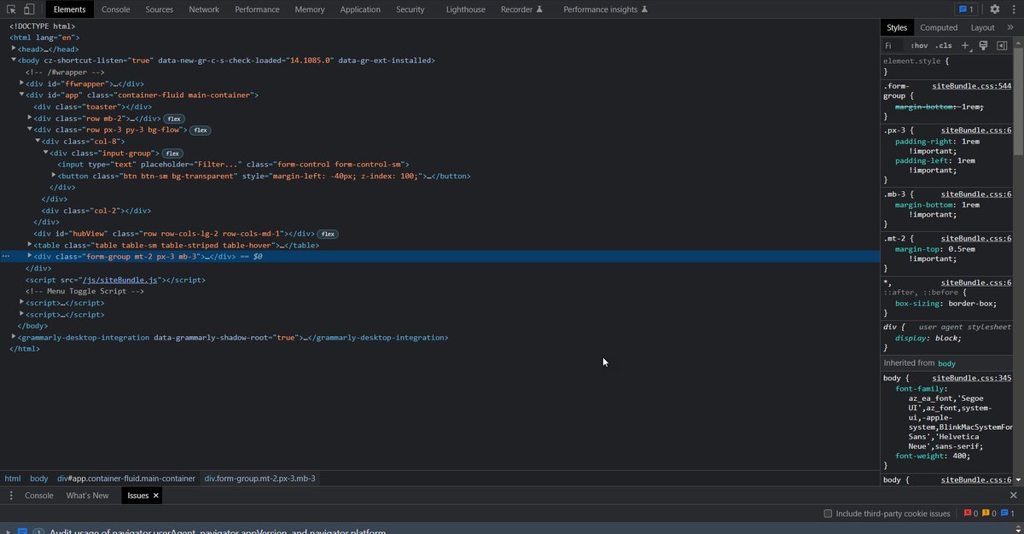Click the margin-bottom 1rem value in .mb-3 rule
Image resolution: width=1024 pixels, height=534 pixels.
point(969,205)
